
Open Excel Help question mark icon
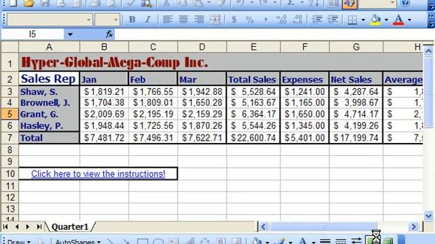click(x=405, y=3)
